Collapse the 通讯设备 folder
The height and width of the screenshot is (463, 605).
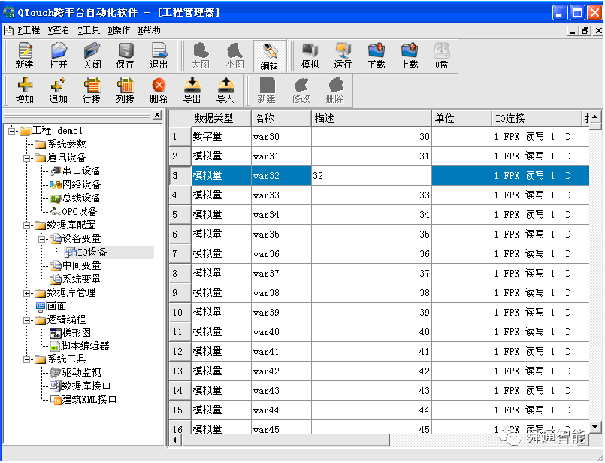[26, 158]
